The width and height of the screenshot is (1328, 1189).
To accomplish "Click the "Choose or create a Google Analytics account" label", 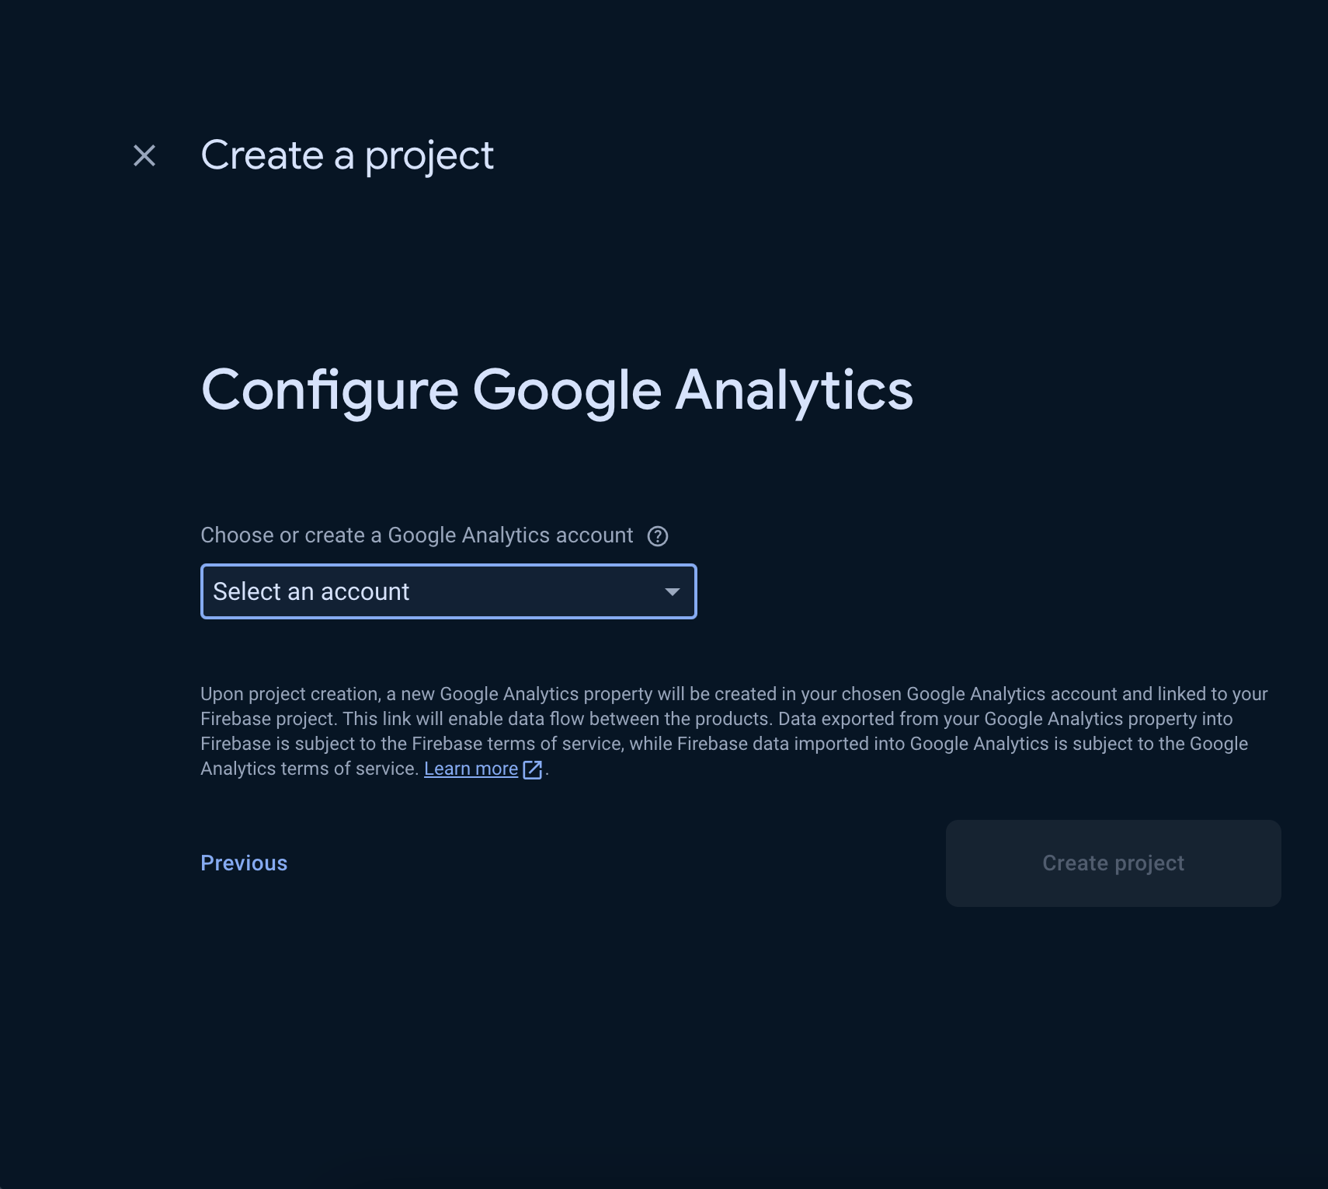I will tap(416, 535).
